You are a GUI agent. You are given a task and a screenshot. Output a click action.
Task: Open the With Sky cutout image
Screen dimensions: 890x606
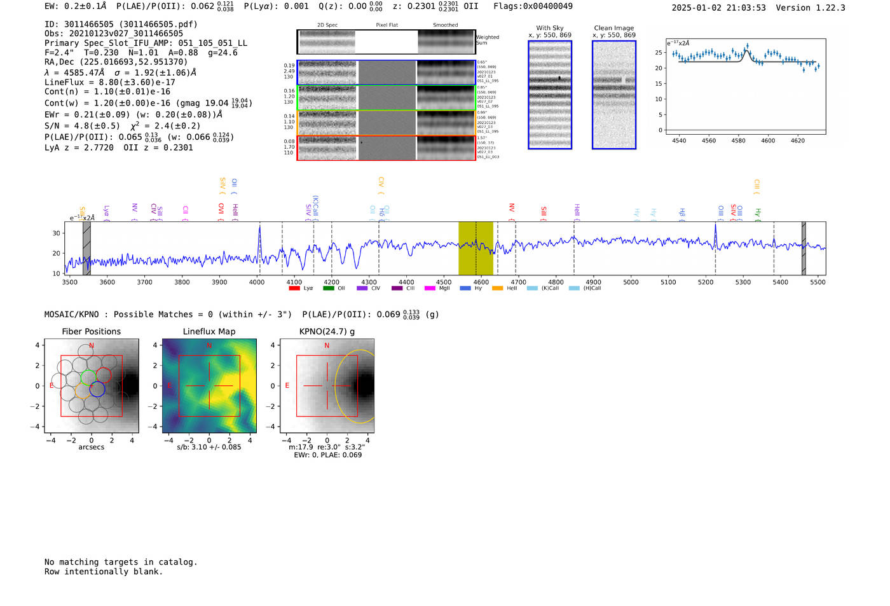[550, 95]
